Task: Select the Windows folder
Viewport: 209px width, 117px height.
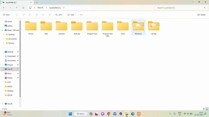Action: click(x=138, y=27)
